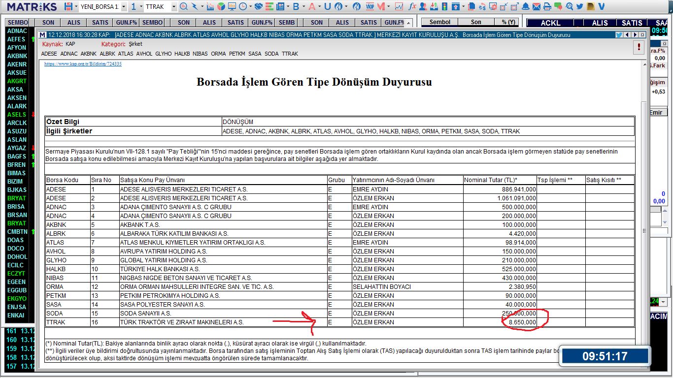
Task: Click the t/$ currency conversion icon
Action: [x=482, y=6]
